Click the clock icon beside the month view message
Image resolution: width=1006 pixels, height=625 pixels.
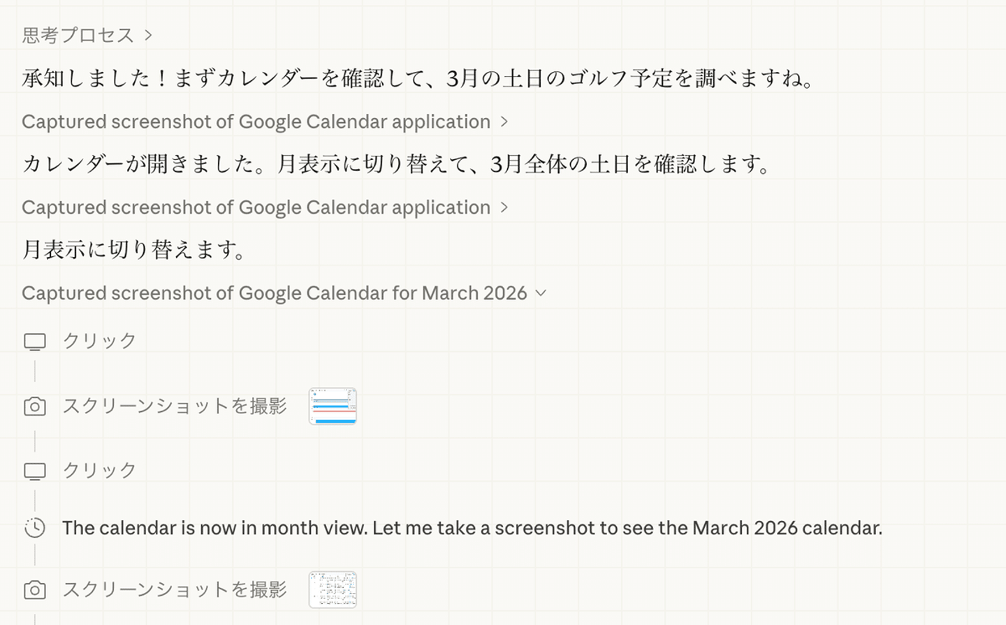[x=35, y=528]
